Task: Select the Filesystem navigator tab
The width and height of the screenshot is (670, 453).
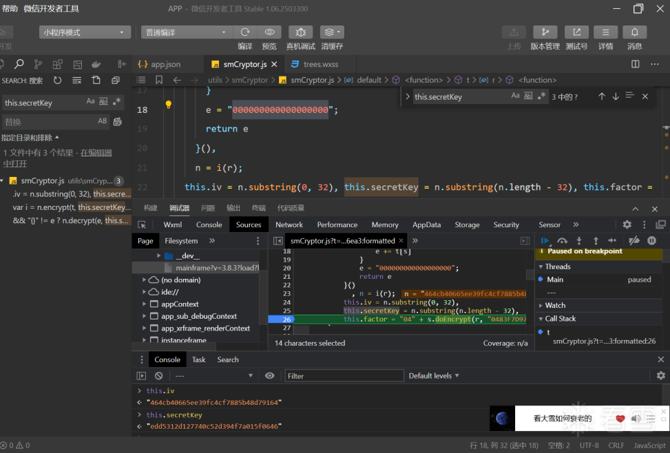Action: (181, 241)
